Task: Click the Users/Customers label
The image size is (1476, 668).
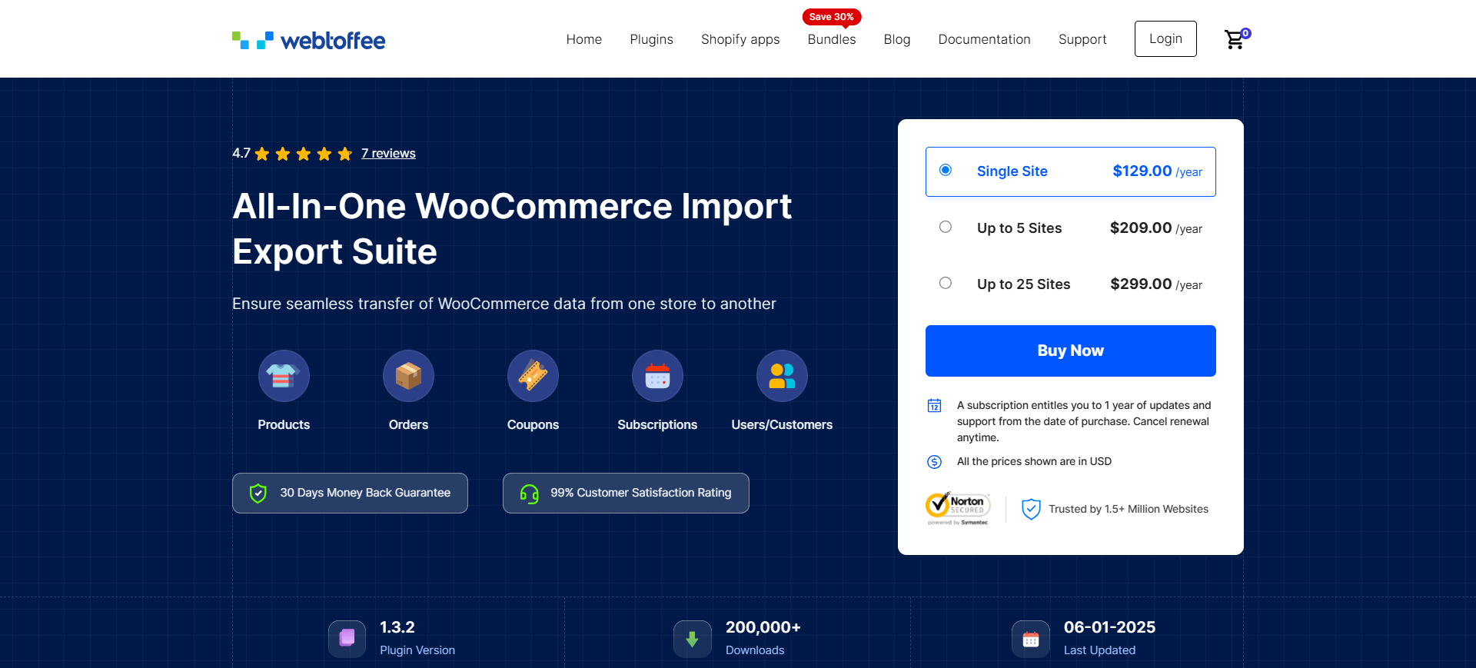Action: 782,424
